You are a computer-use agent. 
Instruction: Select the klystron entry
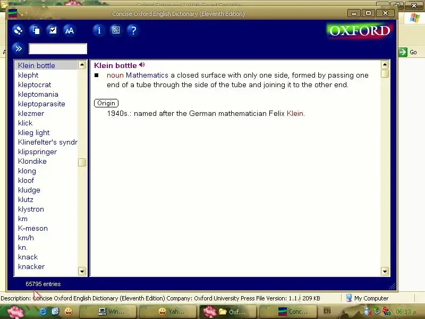pos(31,209)
